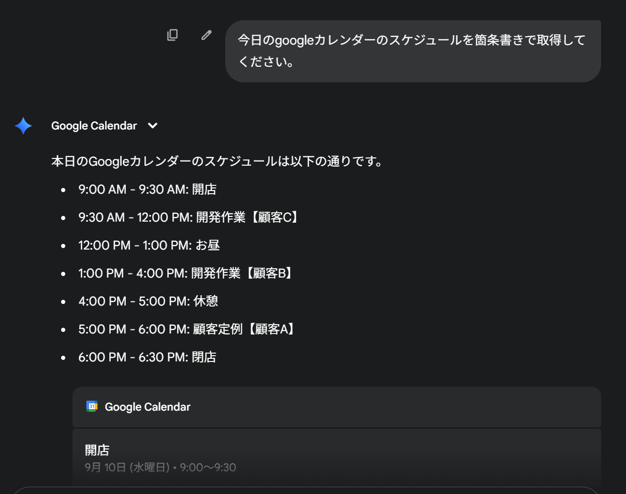Click the Gemini sparkle icon
626x494 pixels.
(x=23, y=126)
